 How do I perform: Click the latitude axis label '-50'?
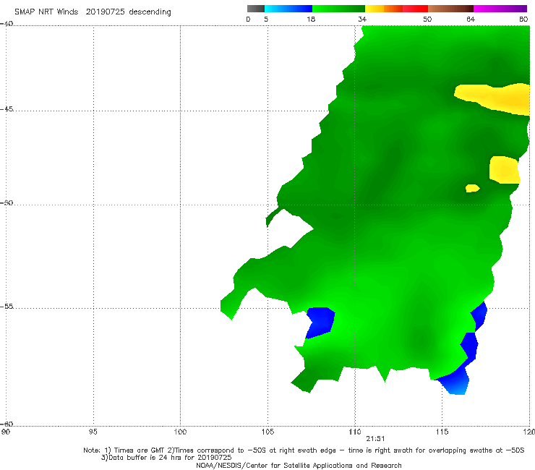pyautogui.click(x=7, y=202)
